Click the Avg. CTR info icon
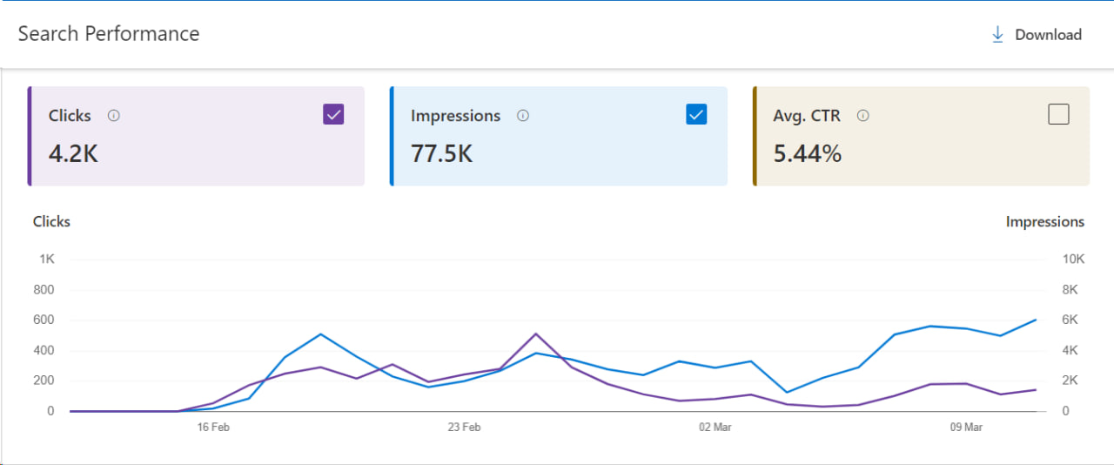The width and height of the screenshot is (1114, 465). 862,116
